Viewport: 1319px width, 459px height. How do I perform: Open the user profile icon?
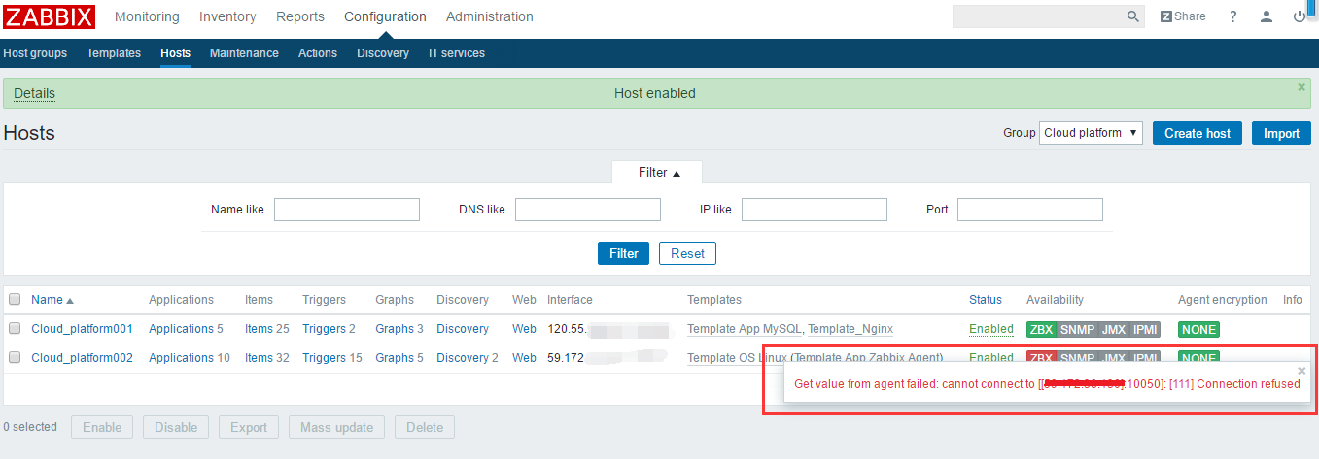coord(1266,16)
